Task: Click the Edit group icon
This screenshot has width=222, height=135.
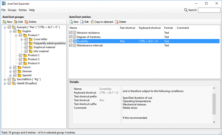Action: 16,22
